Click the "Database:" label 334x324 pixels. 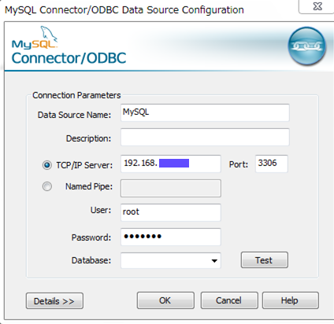click(91, 260)
